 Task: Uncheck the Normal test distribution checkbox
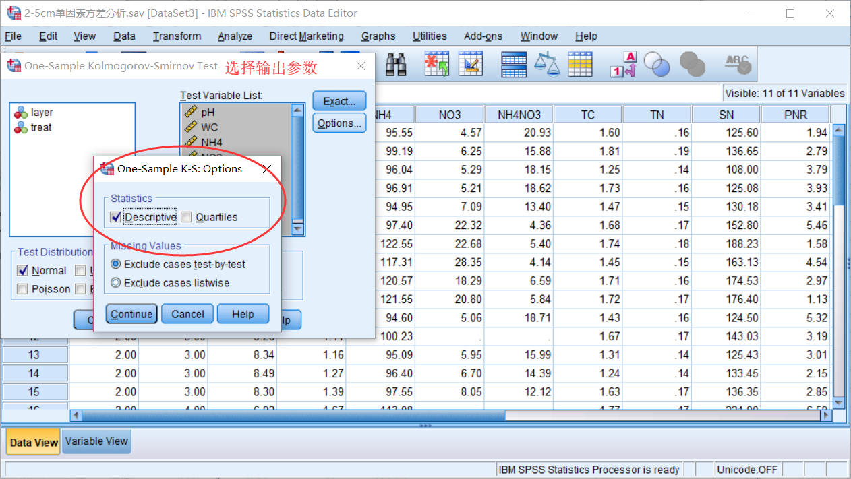pos(23,271)
